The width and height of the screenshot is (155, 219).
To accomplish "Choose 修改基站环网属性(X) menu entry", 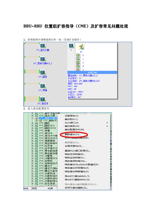I will coord(77,168).
